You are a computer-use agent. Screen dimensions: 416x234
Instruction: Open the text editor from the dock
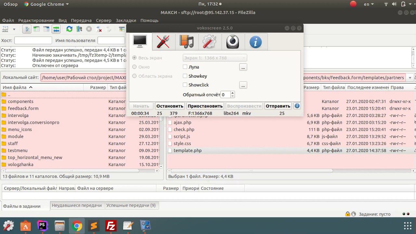coord(128,226)
